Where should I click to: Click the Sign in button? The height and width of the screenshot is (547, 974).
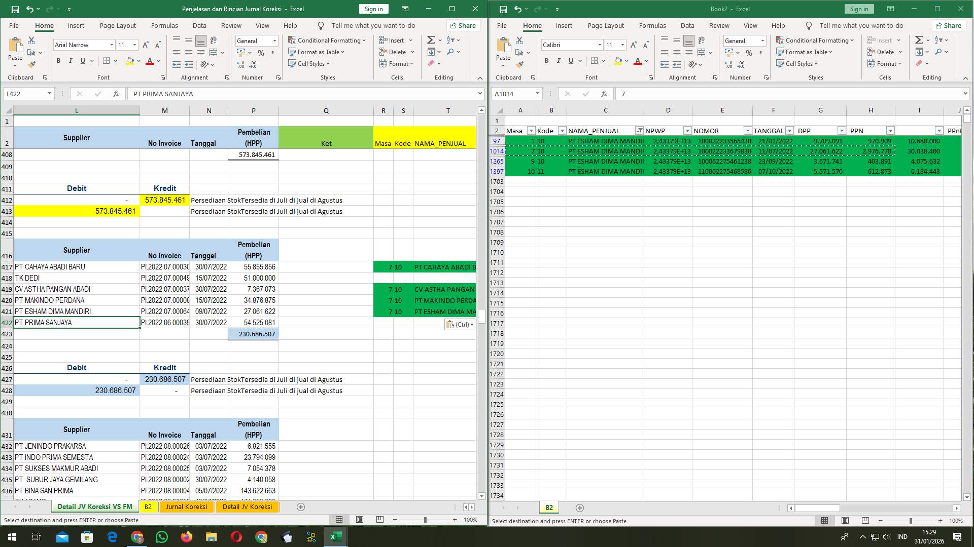tap(373, 9)
